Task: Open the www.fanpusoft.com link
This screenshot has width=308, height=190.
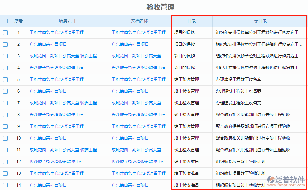Action: point(286,184)
